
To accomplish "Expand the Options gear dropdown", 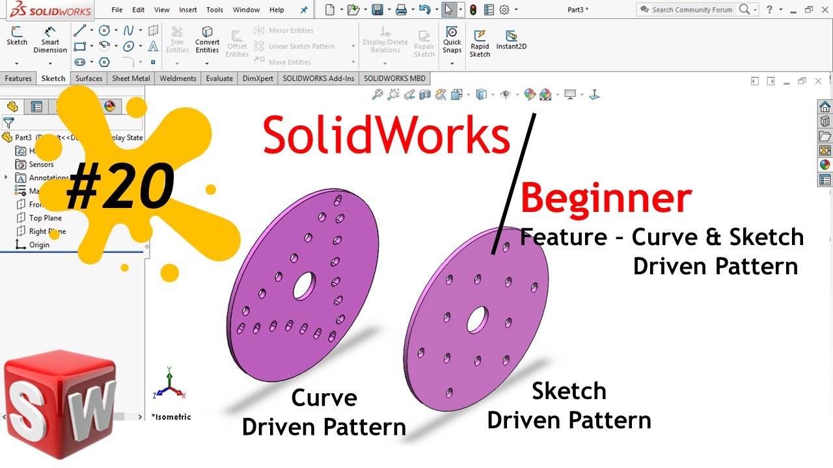I will tap(516, 10).
